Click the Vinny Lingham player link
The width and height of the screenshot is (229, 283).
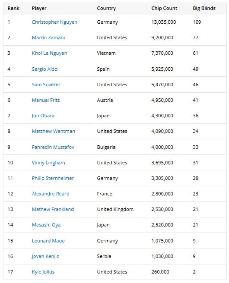pos(48,163)
